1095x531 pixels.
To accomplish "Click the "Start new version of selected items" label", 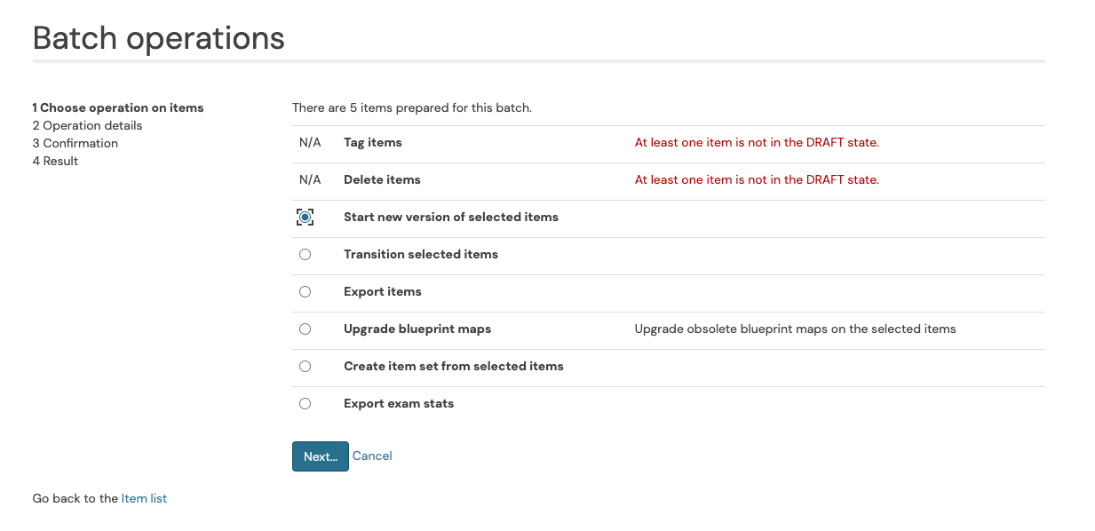I will click(x=451, y=217).
